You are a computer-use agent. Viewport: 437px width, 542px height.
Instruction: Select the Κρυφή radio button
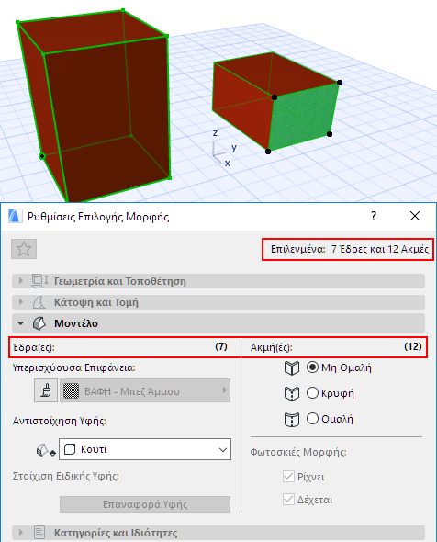point(312,393)
